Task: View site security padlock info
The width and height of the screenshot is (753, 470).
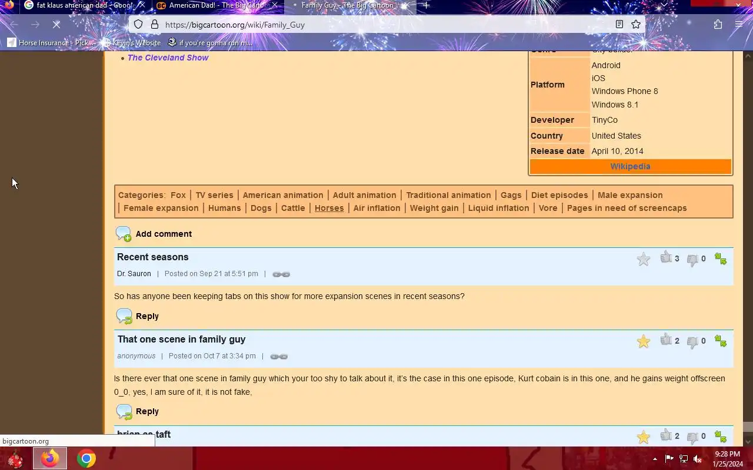Action: tap(155, 25)
